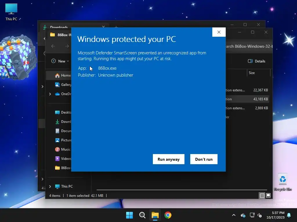
Task: Launch Google Chrome from taskbar
Action: pyautogui.click(x=168, y=215)
